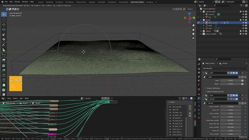Viewport: 249px width, 140px height.
Task: Select the Tweak select tool in viewport toolbar
Action: point(4,14)
